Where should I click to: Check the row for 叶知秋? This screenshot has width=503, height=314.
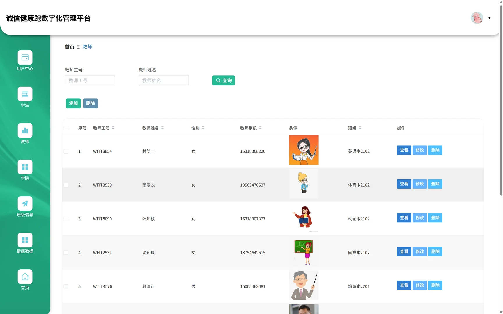[x=66, y=219]
